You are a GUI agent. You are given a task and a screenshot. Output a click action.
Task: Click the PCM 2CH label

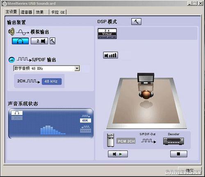[126, 141]
